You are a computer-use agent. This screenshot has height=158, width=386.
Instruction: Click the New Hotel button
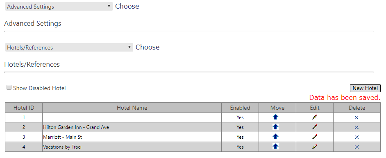pyautogui.click(x=365, y=88)
